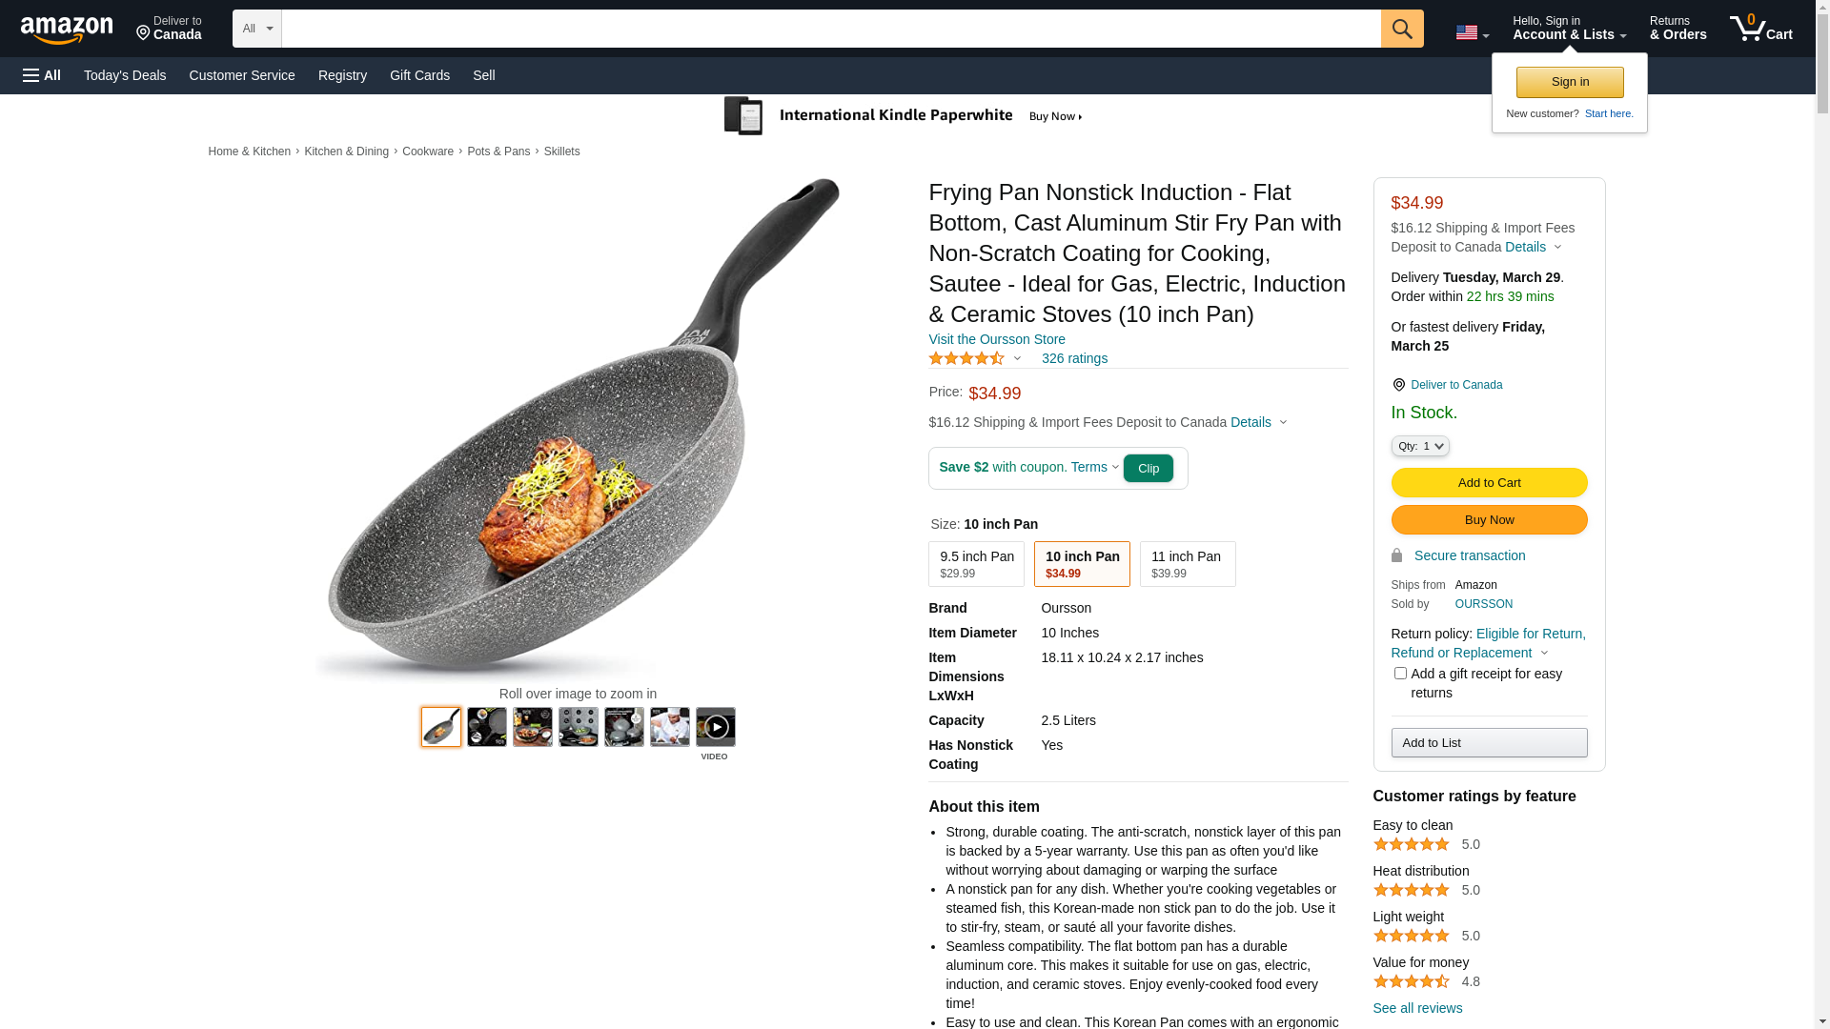Open the All search category dropdown
Screen dimensions: 1830x1029
tap(256, 29)
